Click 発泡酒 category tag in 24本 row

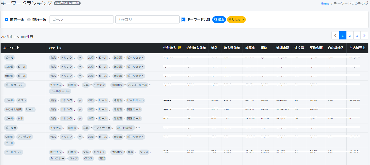point(118,118)
